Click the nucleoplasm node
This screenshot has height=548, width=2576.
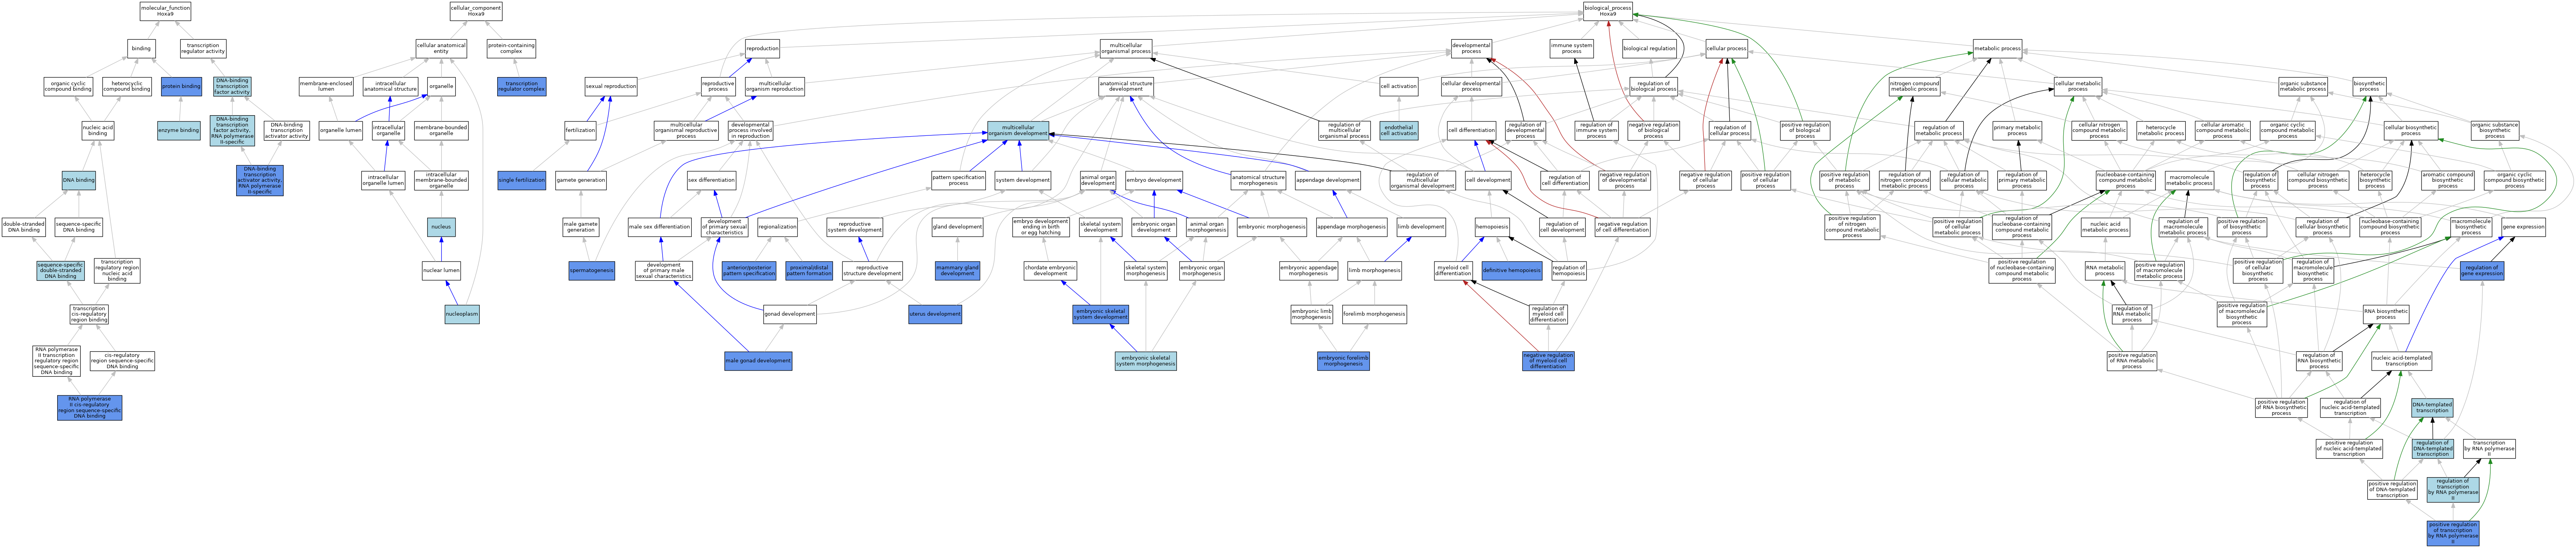tap(462, 314)
